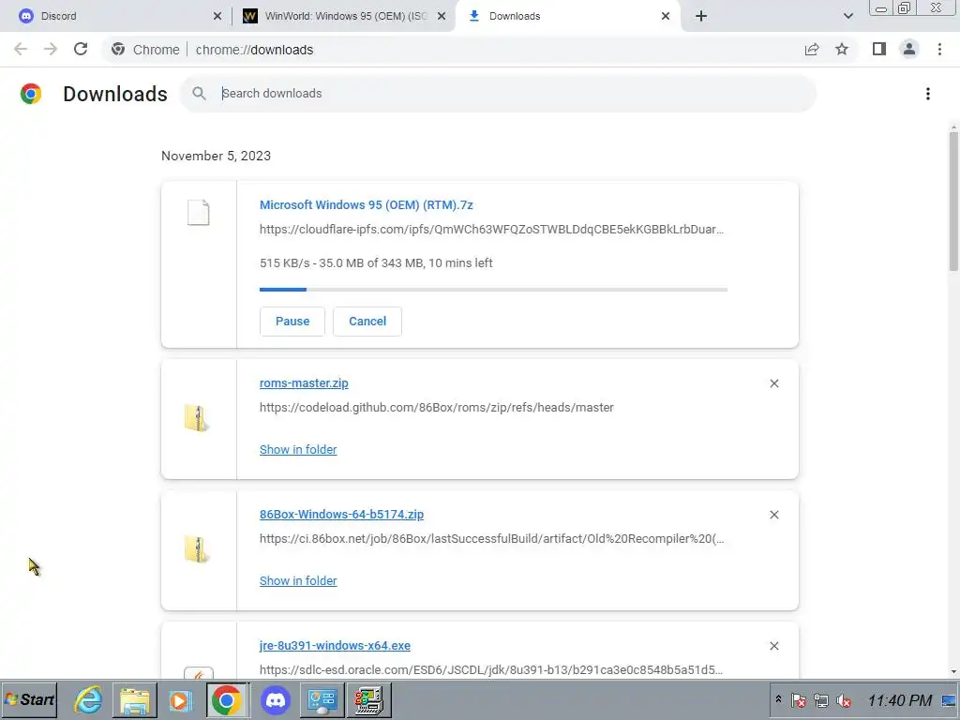The height and width of the screenshot is (720, 960).
Task: Open a new Chrome tab
Action: coord(701,16)
